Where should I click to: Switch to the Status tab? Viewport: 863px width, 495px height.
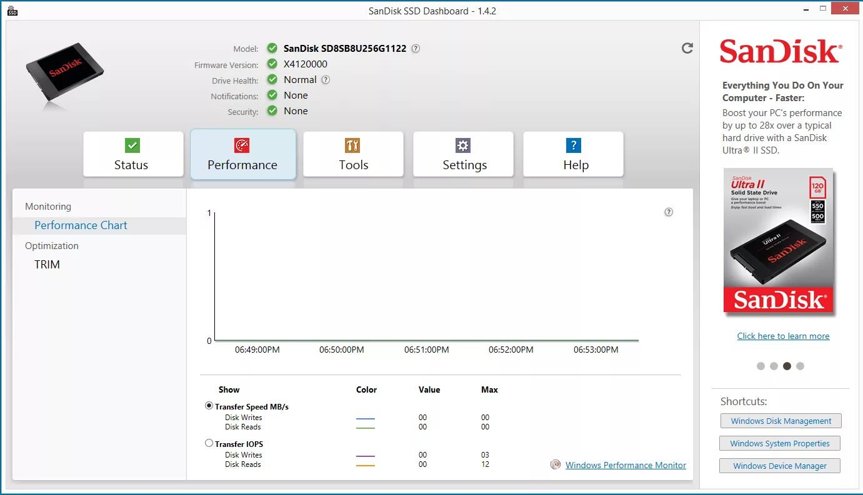(x=132, y=154)
